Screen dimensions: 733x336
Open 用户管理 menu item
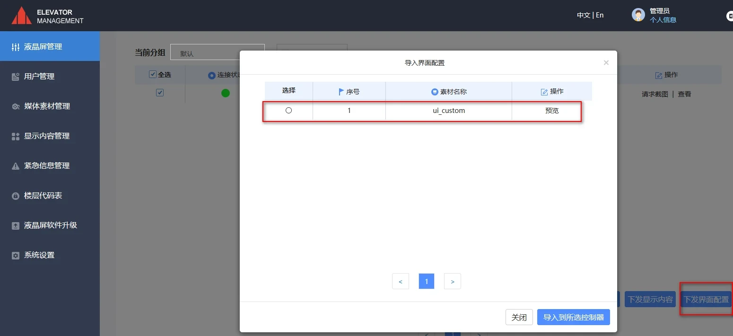click(50, 76)
